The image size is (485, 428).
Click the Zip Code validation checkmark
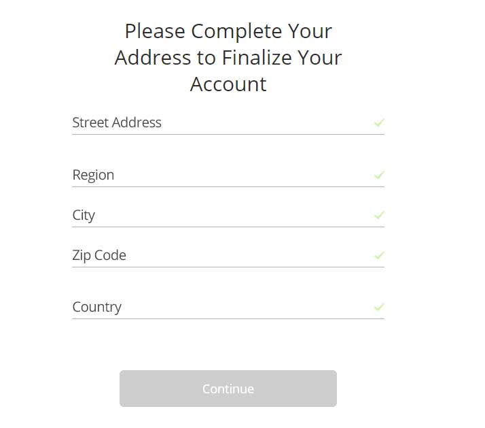(379, 255)
